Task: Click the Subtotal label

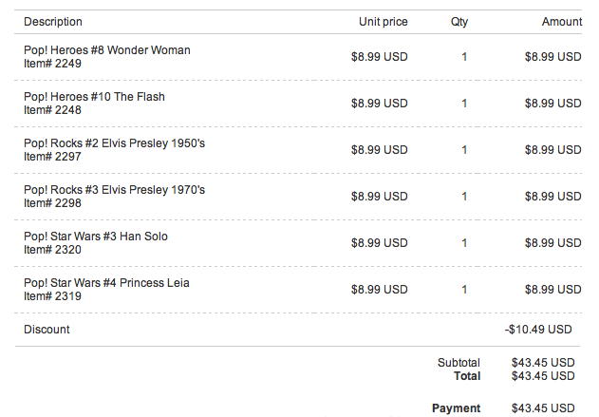Action: point(459,362)
